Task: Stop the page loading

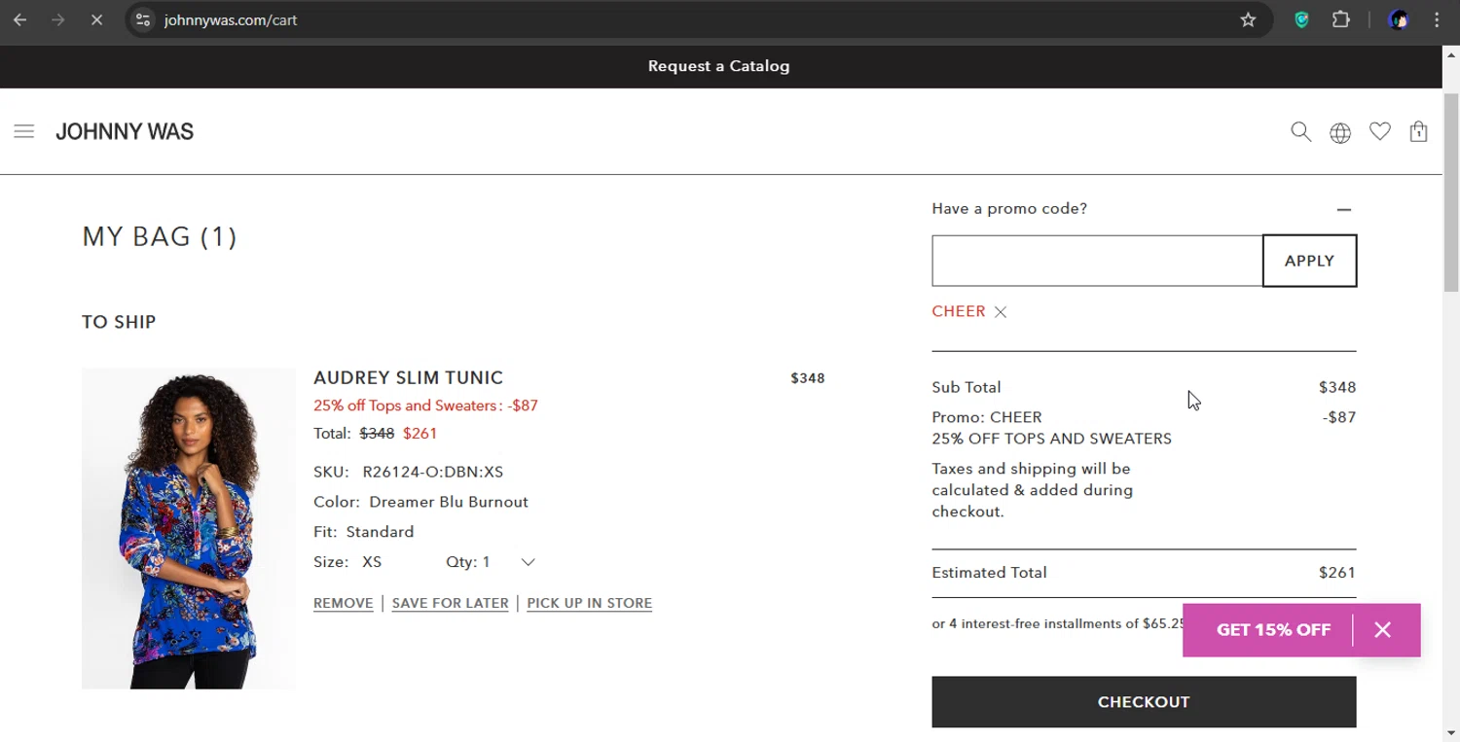Action: click(96, 19)
